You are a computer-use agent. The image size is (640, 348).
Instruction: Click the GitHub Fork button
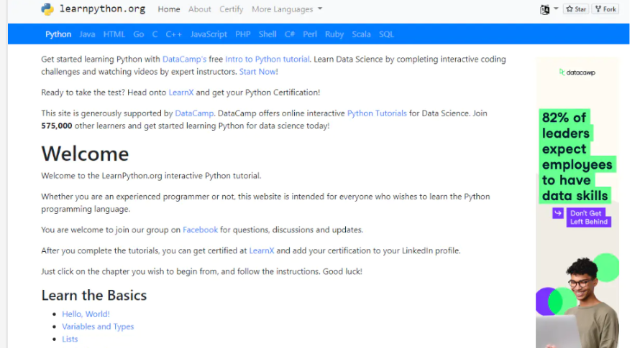point(605,9)
